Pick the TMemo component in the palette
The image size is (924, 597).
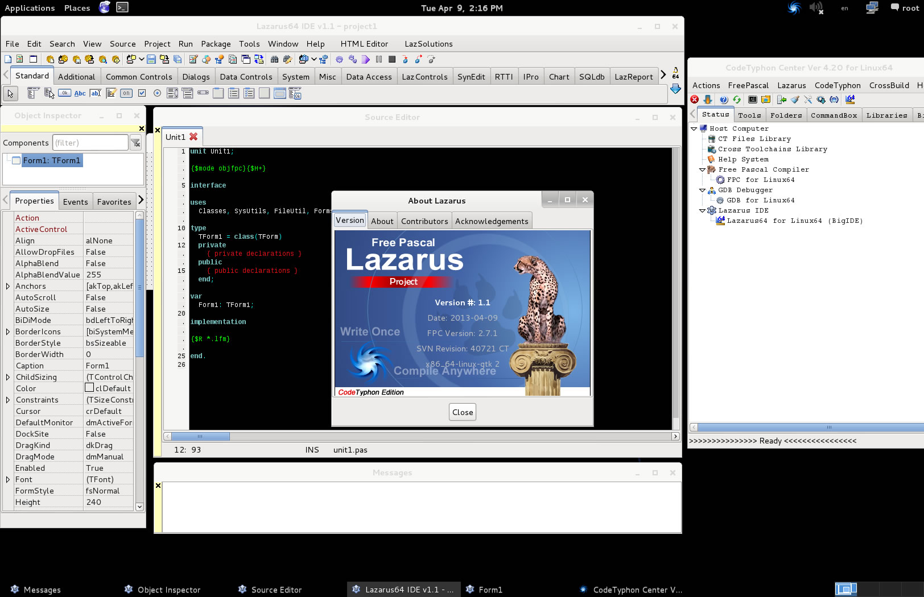pos(112,93)
